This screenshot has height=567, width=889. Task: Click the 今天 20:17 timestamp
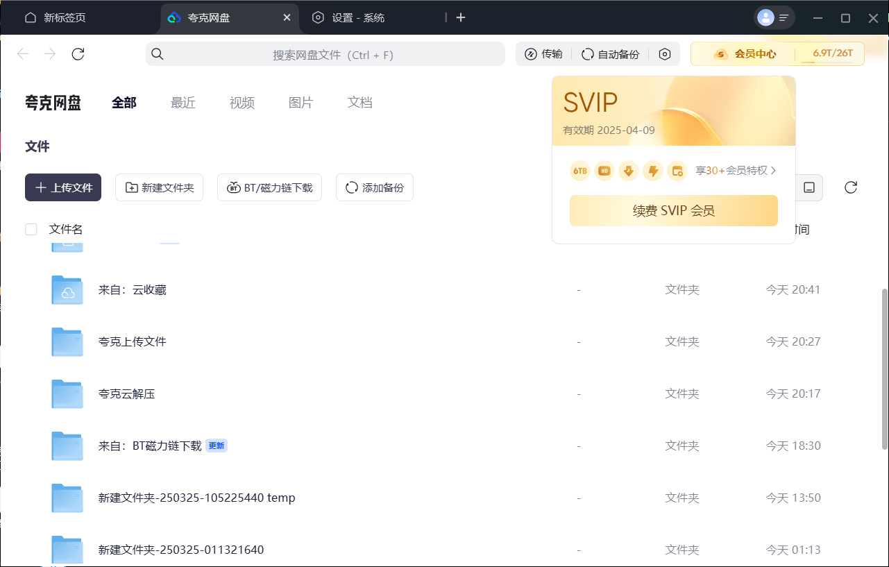click(x=793, y=393)
